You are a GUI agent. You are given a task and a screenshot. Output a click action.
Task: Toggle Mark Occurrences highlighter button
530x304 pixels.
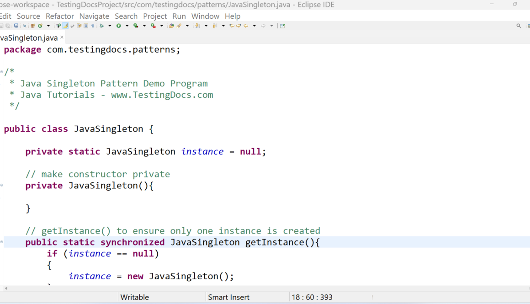(x=66, y=26)
